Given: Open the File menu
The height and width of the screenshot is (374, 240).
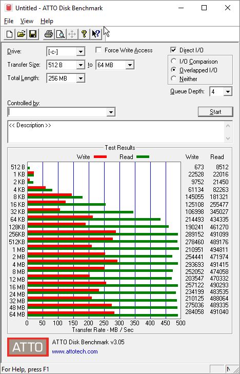Looking at the screenshot, I should [9, 21].
